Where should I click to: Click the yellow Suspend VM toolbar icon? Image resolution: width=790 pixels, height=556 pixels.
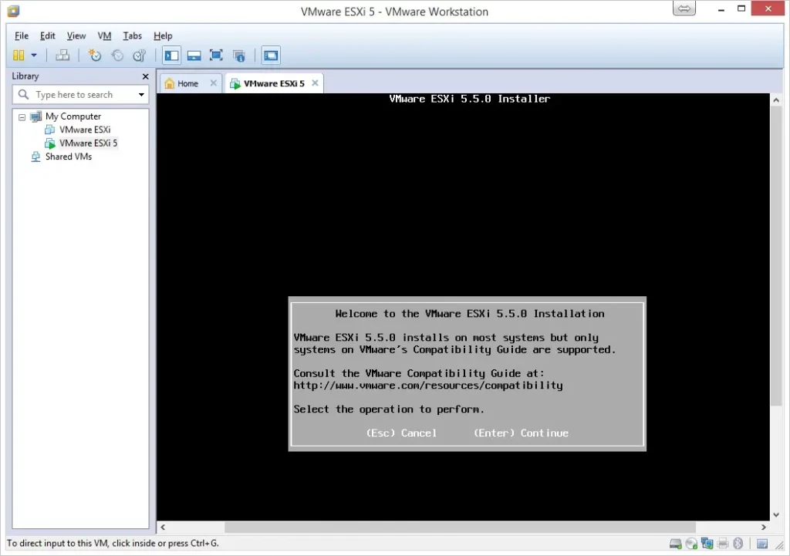coord(19,56)
